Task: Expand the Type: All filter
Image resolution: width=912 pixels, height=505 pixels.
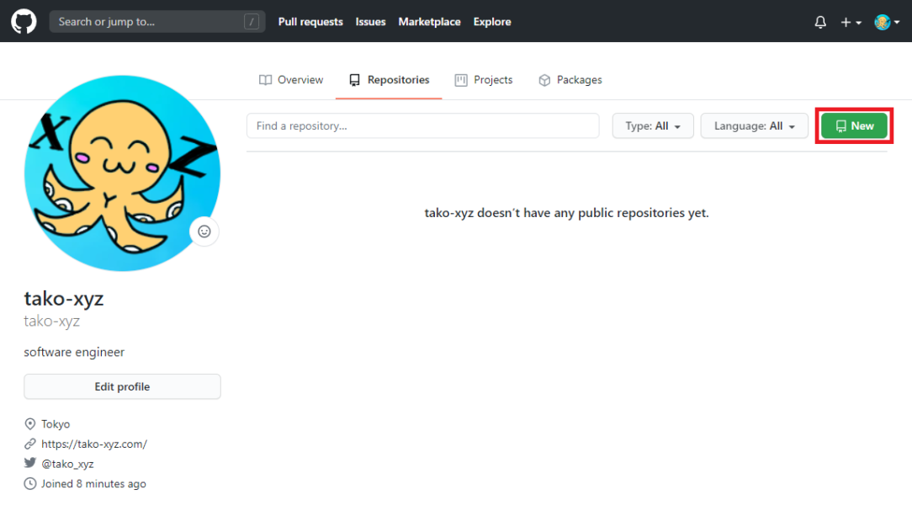Action: tap(653, 126)
